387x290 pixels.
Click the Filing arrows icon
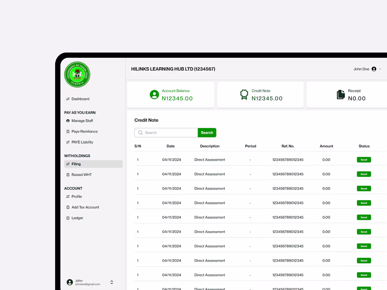68,164
